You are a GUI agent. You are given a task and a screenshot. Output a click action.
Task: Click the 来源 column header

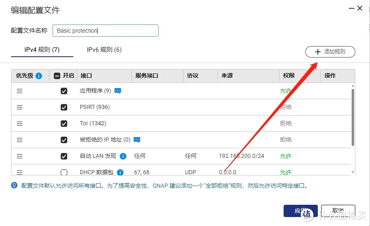(x=227, y=75)
